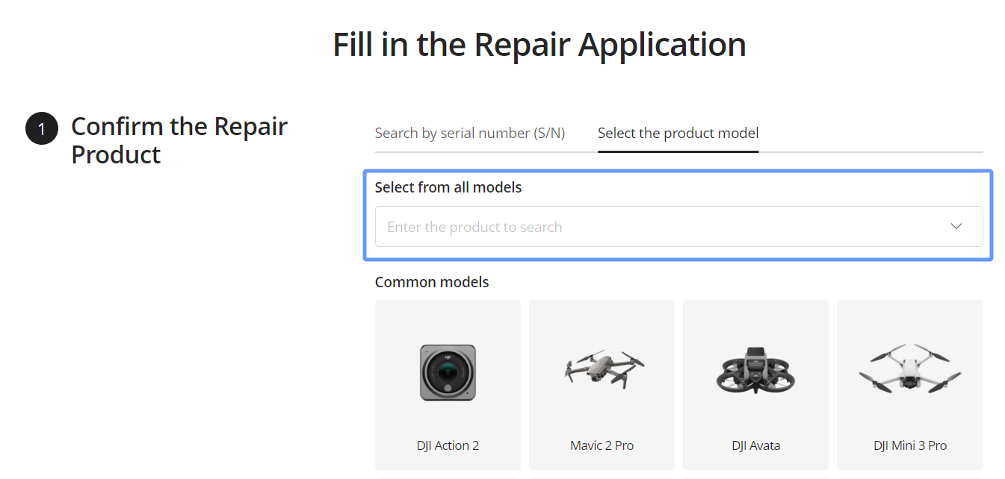Click the Select from all models label
This screenshot has height=479, width=1005.
pyautogui.click(x=447, y=187)
